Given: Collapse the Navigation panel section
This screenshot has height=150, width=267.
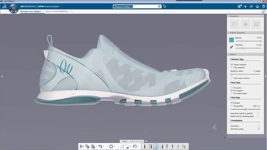Looking at the screenshot, I should coord(229,16).
